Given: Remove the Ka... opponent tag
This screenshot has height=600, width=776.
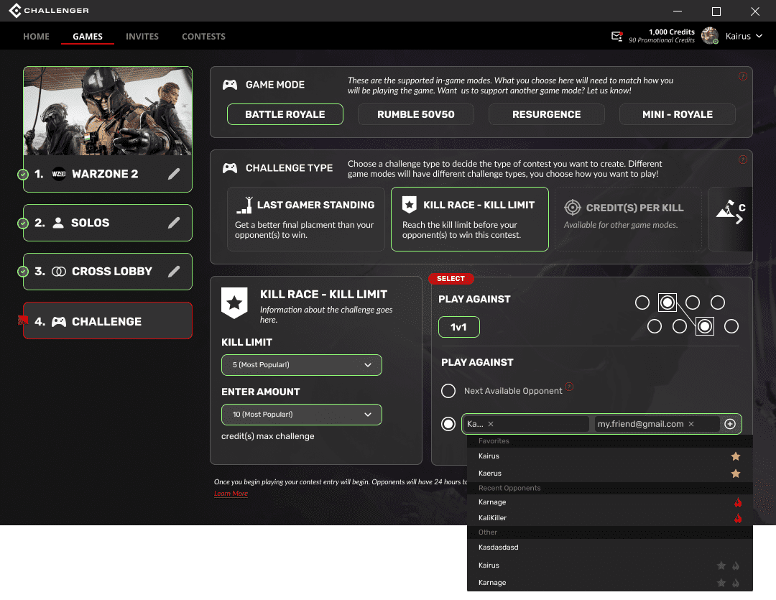Looking at the screenshot, I should 491,424.
